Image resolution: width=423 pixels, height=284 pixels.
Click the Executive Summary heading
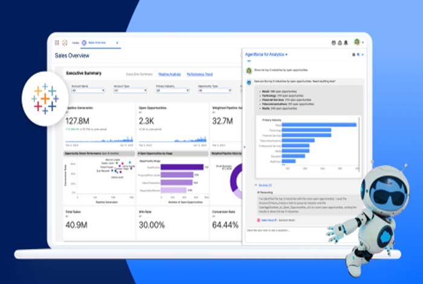83,73
